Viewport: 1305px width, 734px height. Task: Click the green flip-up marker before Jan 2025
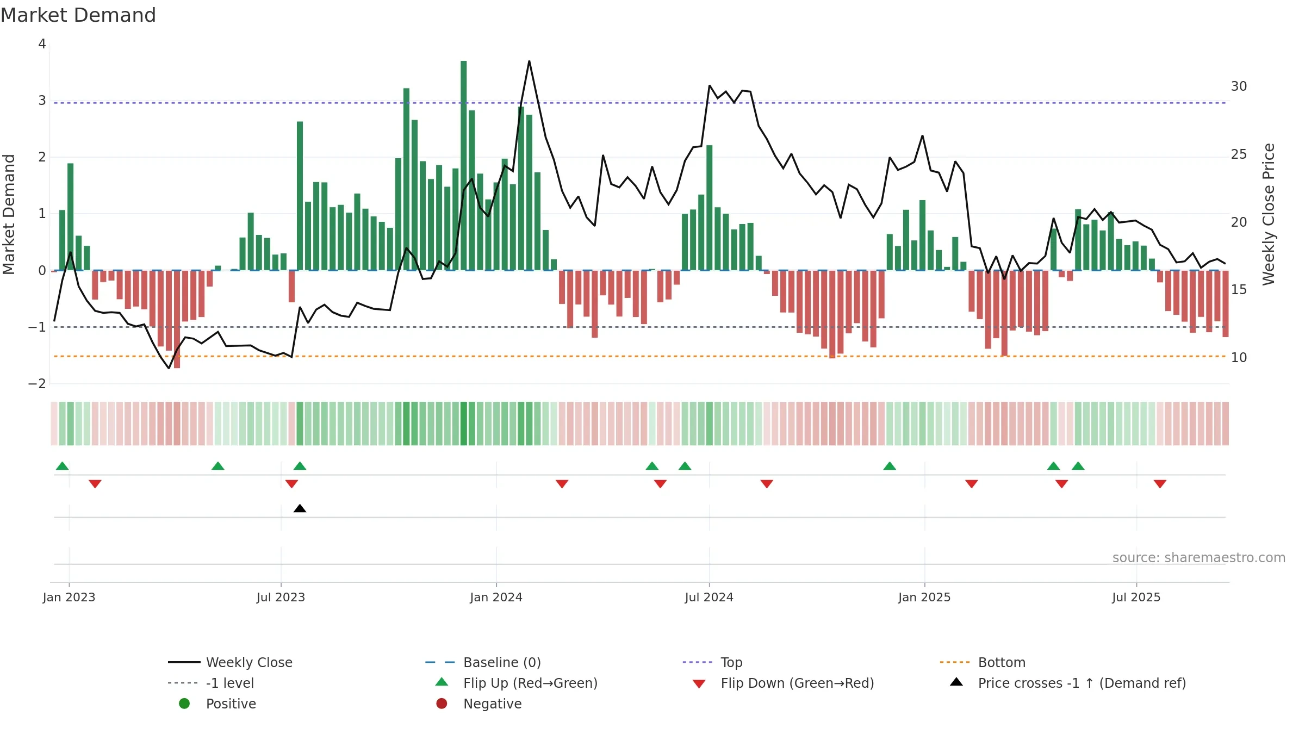(890, 466)
